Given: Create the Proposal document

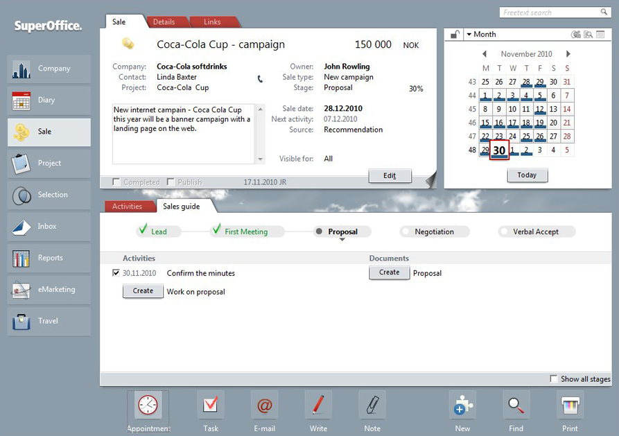Looking at the screenshot, I should pos(390,272).
